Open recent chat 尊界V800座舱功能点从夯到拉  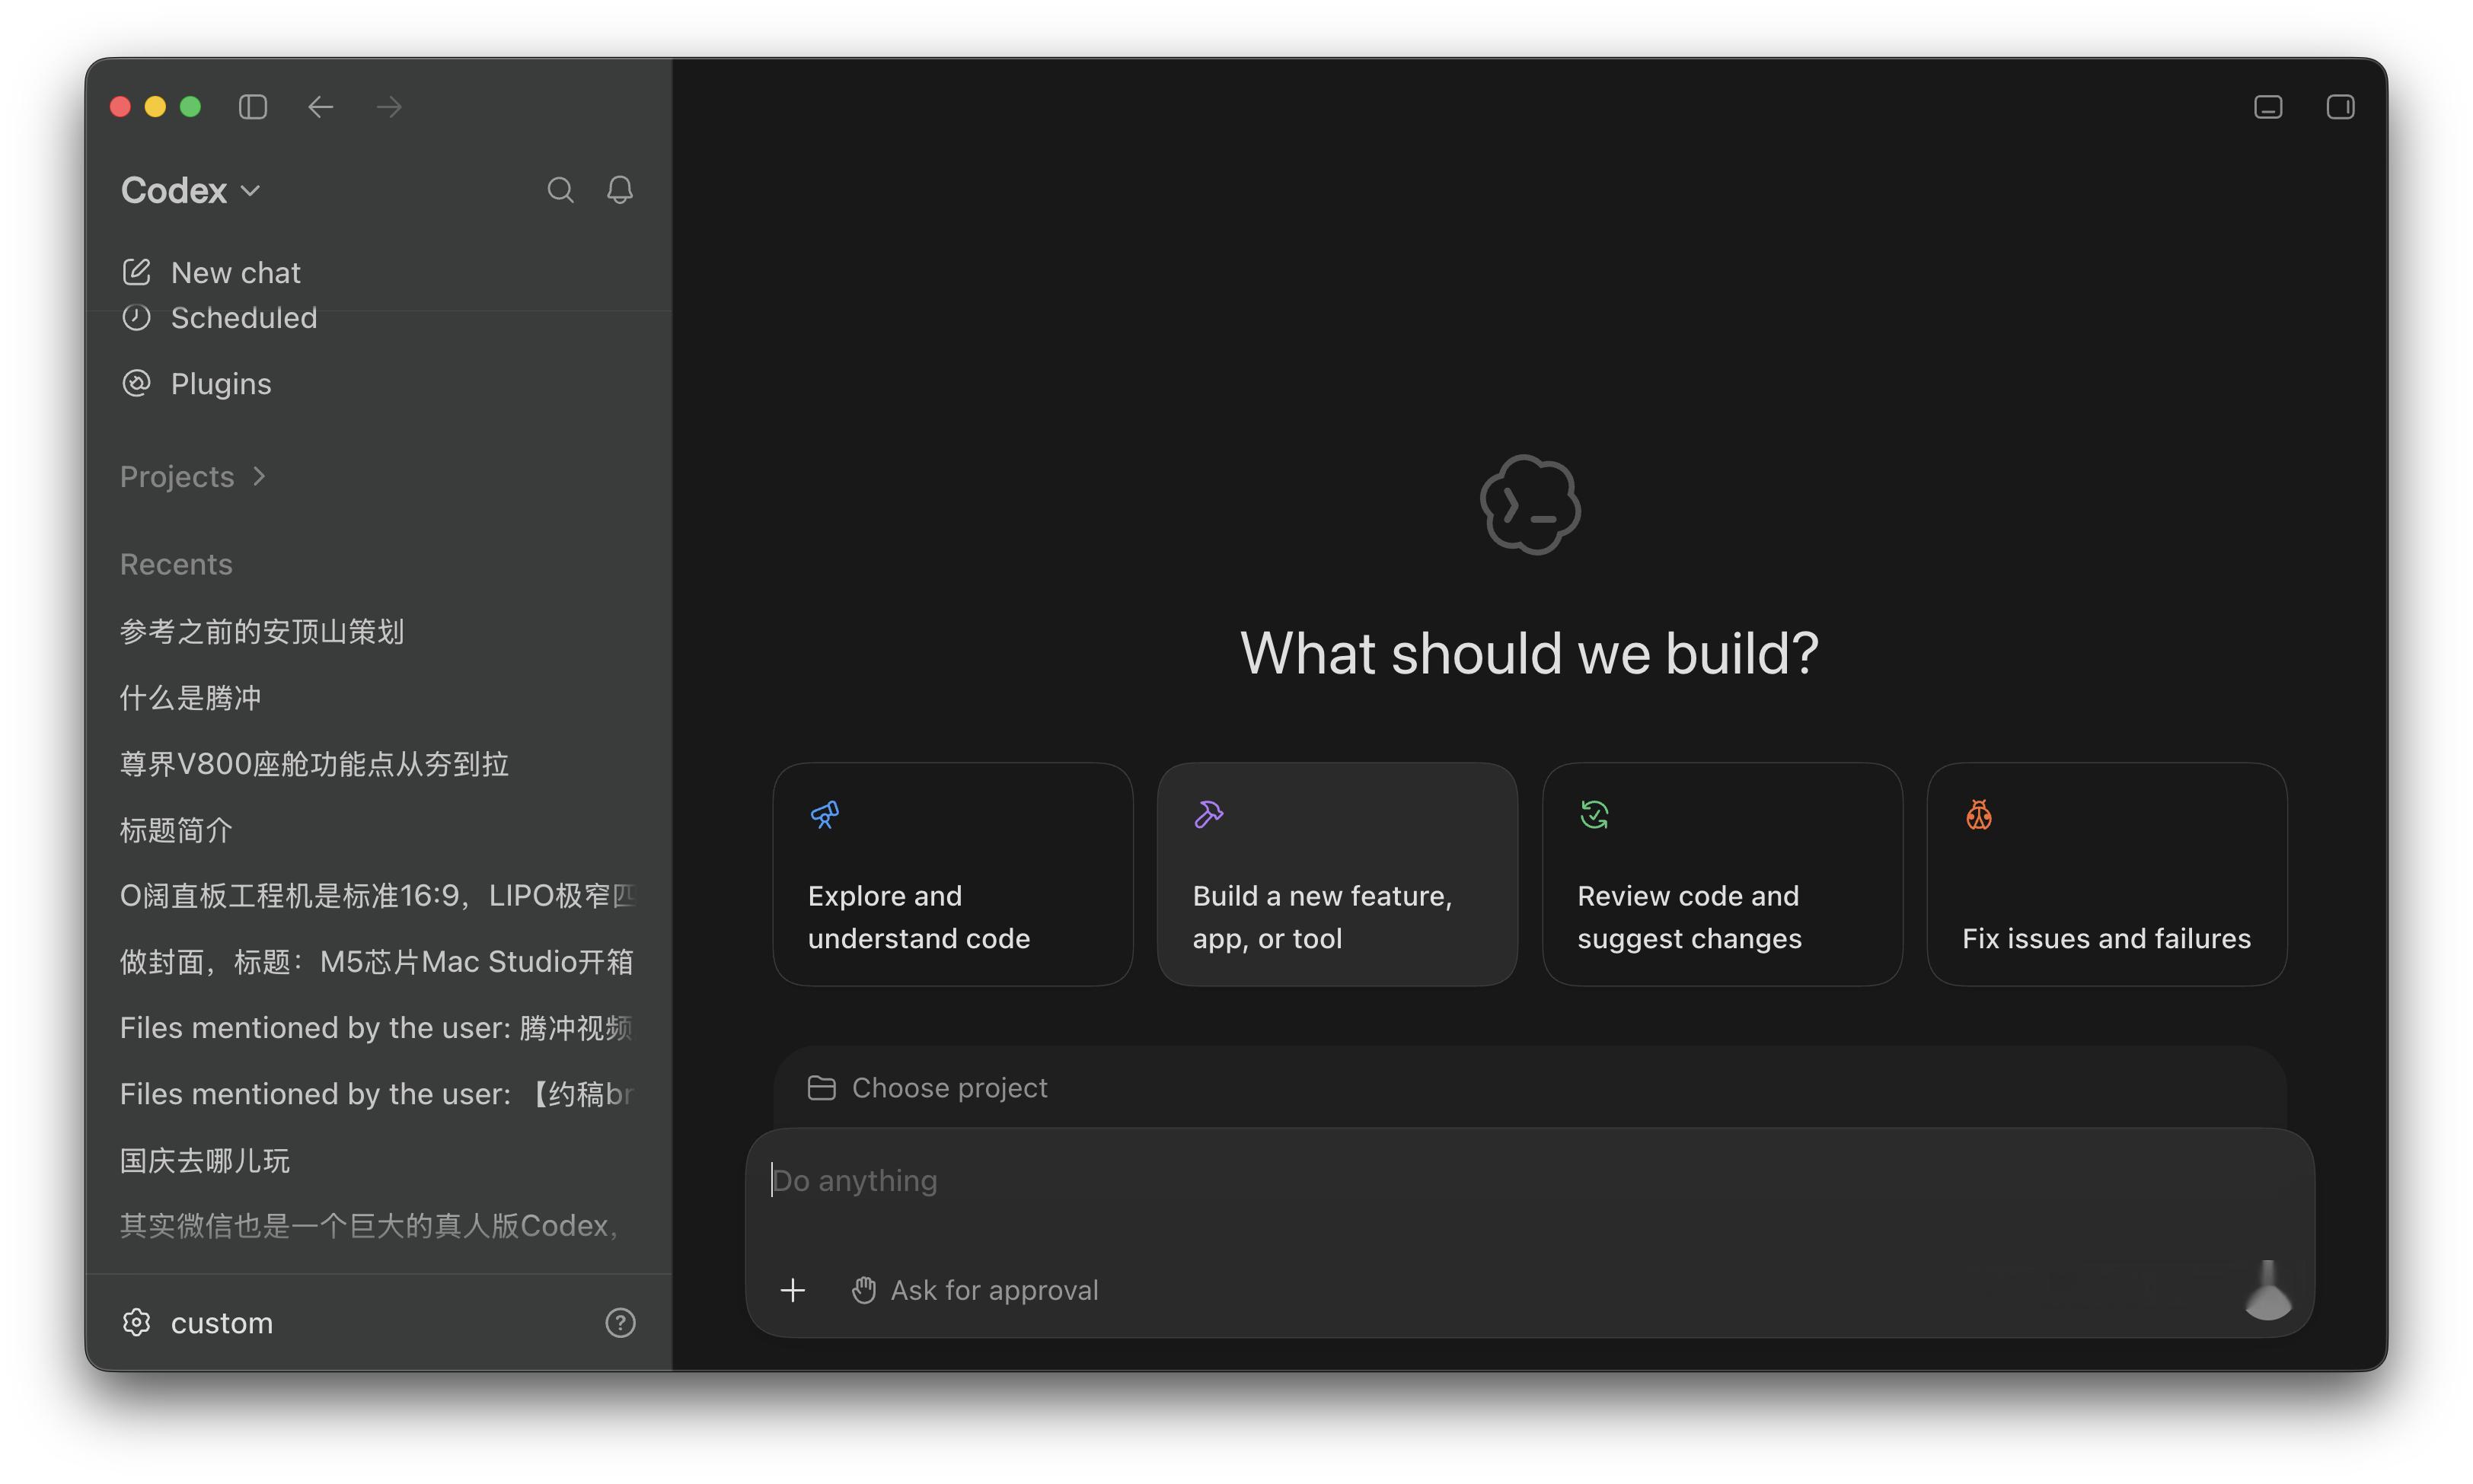click(378, 764)
